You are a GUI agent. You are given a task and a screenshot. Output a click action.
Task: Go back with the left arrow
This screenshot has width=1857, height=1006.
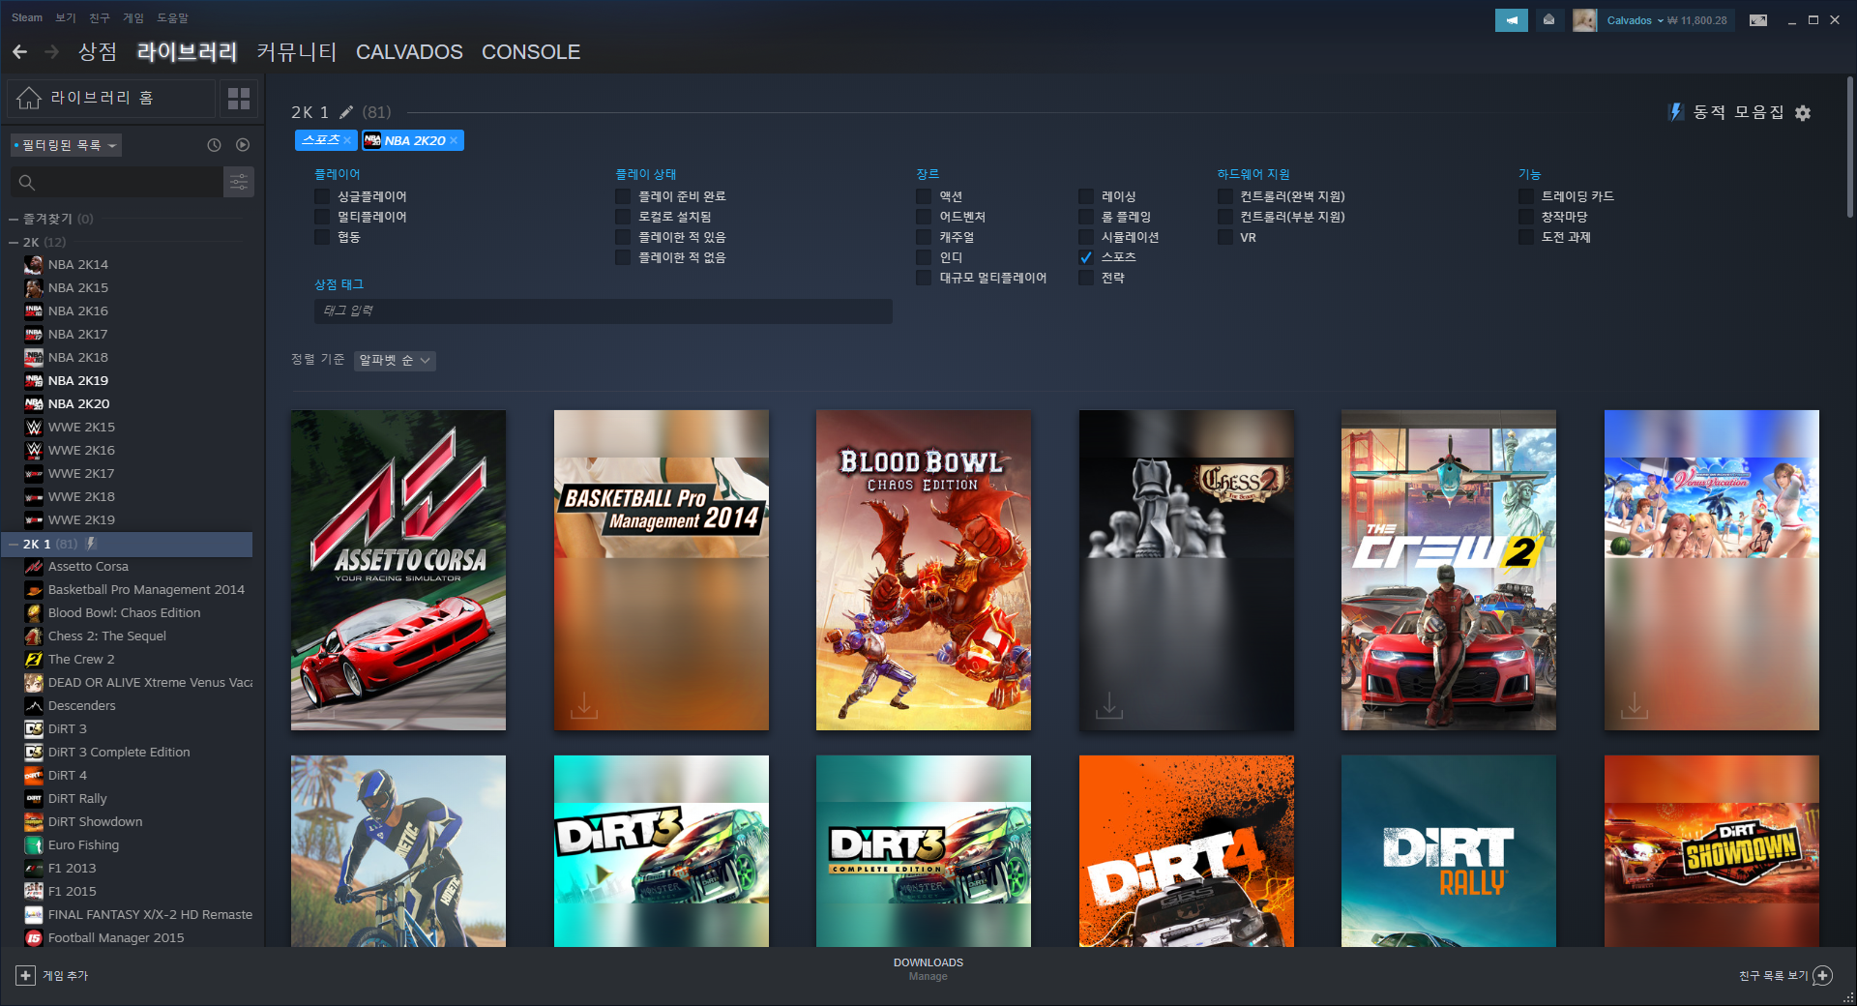pos(19,52)
